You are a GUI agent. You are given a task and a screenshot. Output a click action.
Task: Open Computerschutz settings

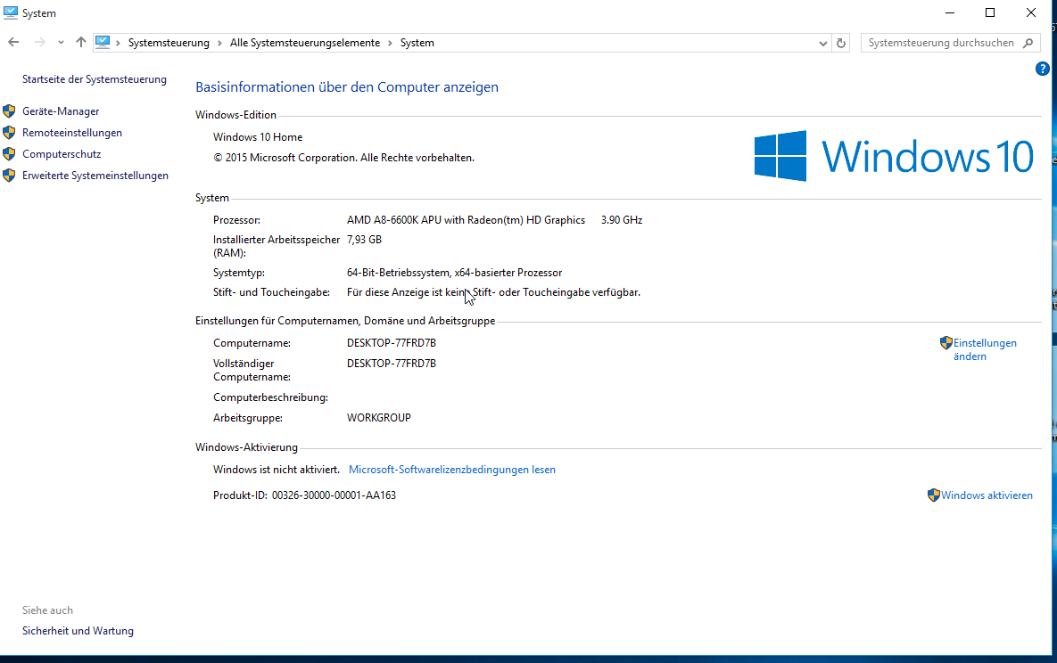click(62, 154)
